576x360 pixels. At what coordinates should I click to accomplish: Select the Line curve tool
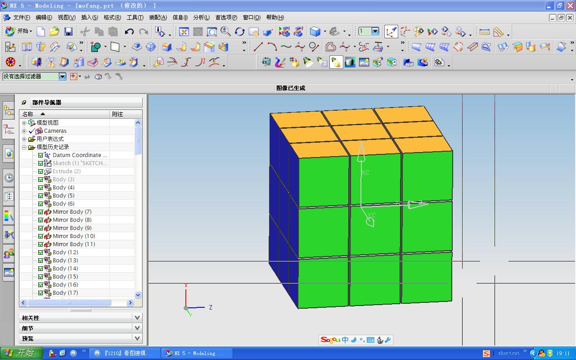258,47
